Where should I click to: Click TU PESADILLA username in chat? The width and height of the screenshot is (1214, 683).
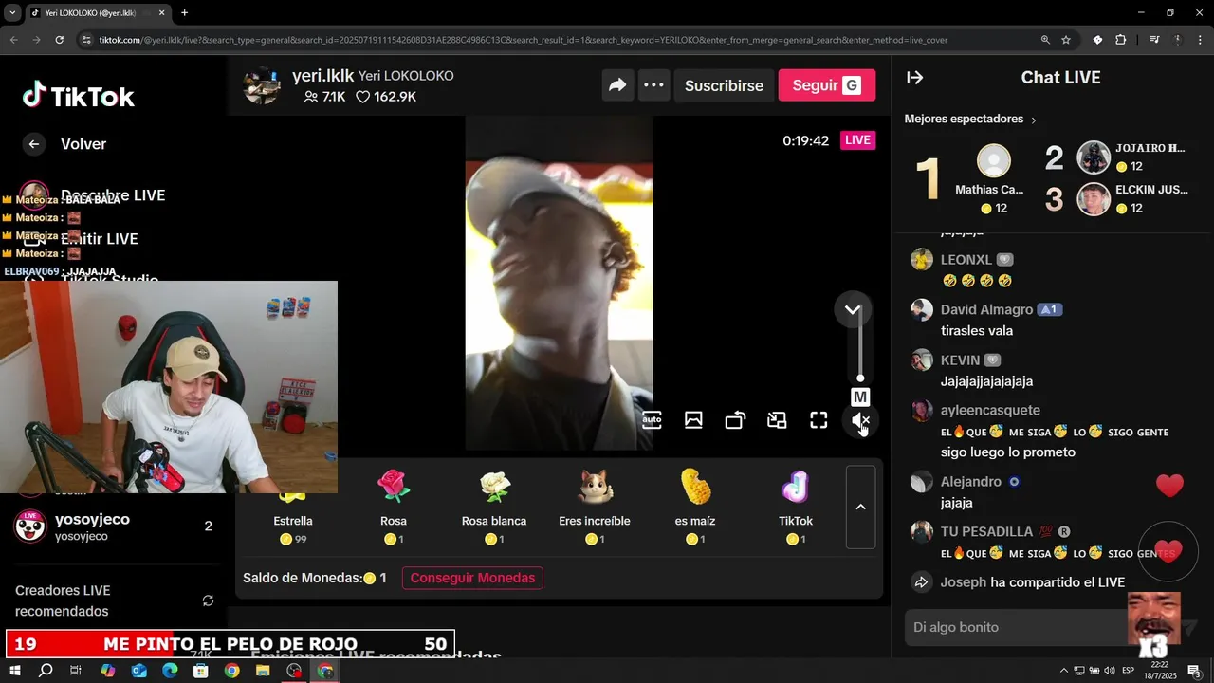tap(986, 532)
